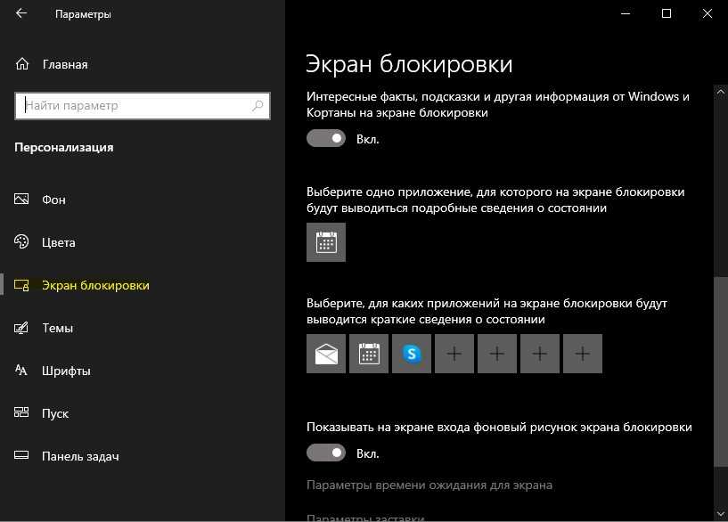Open the Главная home page

pos(64,65)
